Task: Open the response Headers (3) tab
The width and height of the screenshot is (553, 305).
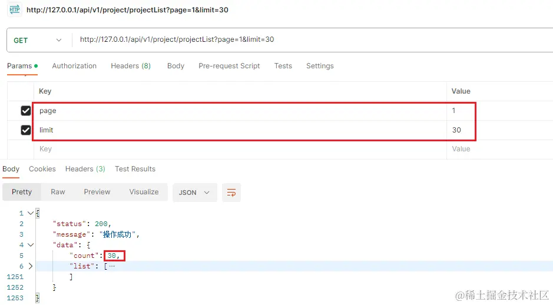Action: 85,169
